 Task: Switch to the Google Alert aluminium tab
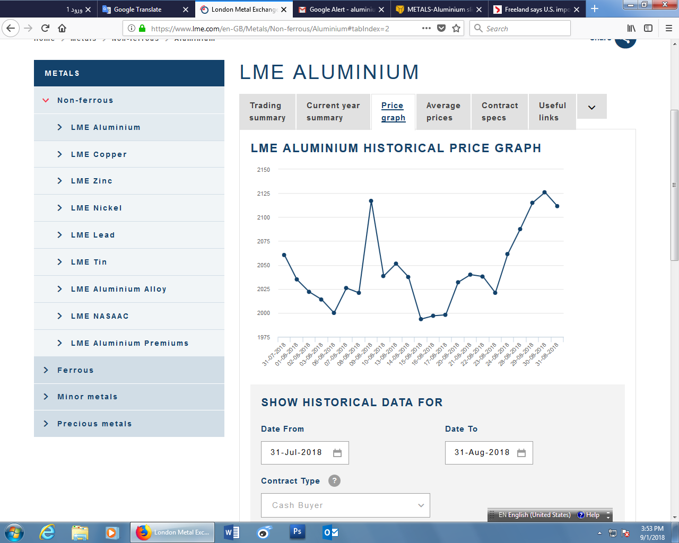coord(342,10)
